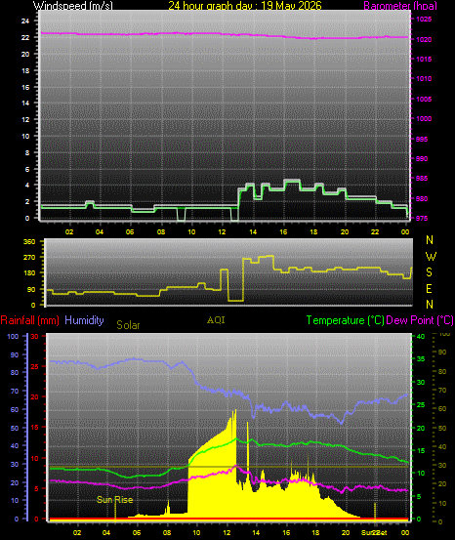Click the barometer axis value 1025
Screen dimensions: 455x540
coord(424,20)
